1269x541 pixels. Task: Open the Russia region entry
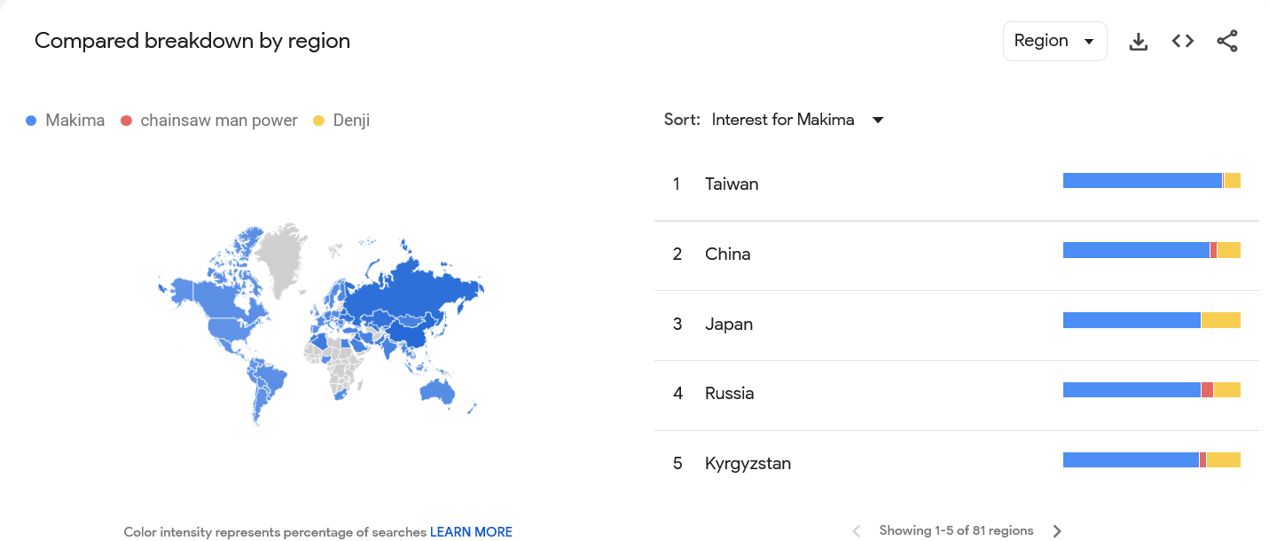(x=729, y=394)
